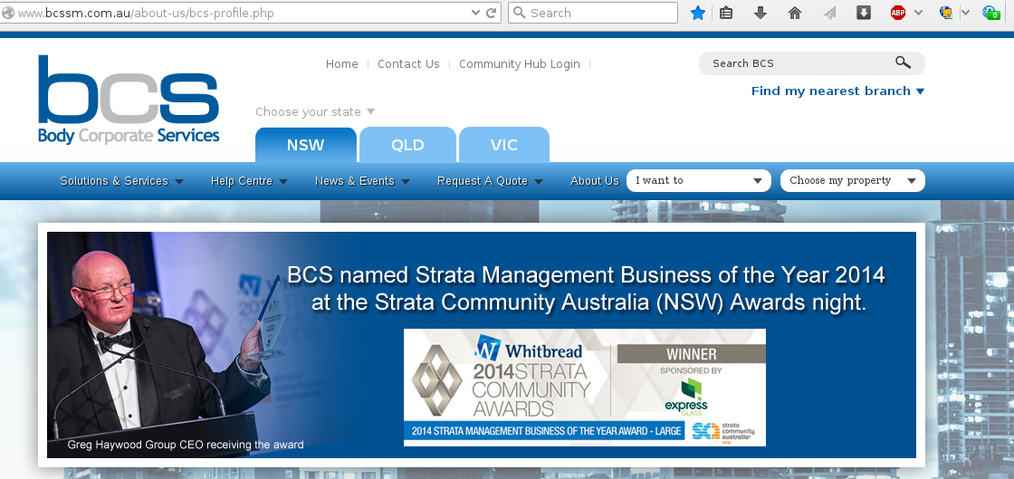The height and width of the screenshot is (479, 1014).
Task: Click the Whitbread 2014 Strata Community Awards image
Action: pos(585,388)
